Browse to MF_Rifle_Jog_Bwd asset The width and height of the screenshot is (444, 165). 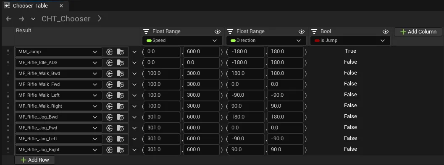(x=120, y=117)
